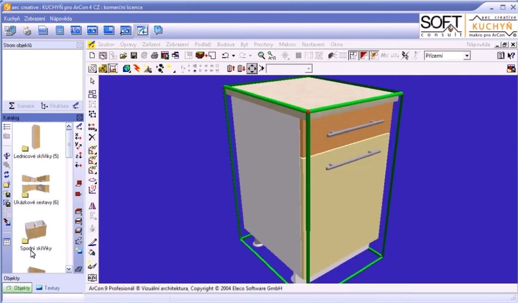Open the Kuchyň menu
The width and height of the screenshot is (518, 303).
12,19
